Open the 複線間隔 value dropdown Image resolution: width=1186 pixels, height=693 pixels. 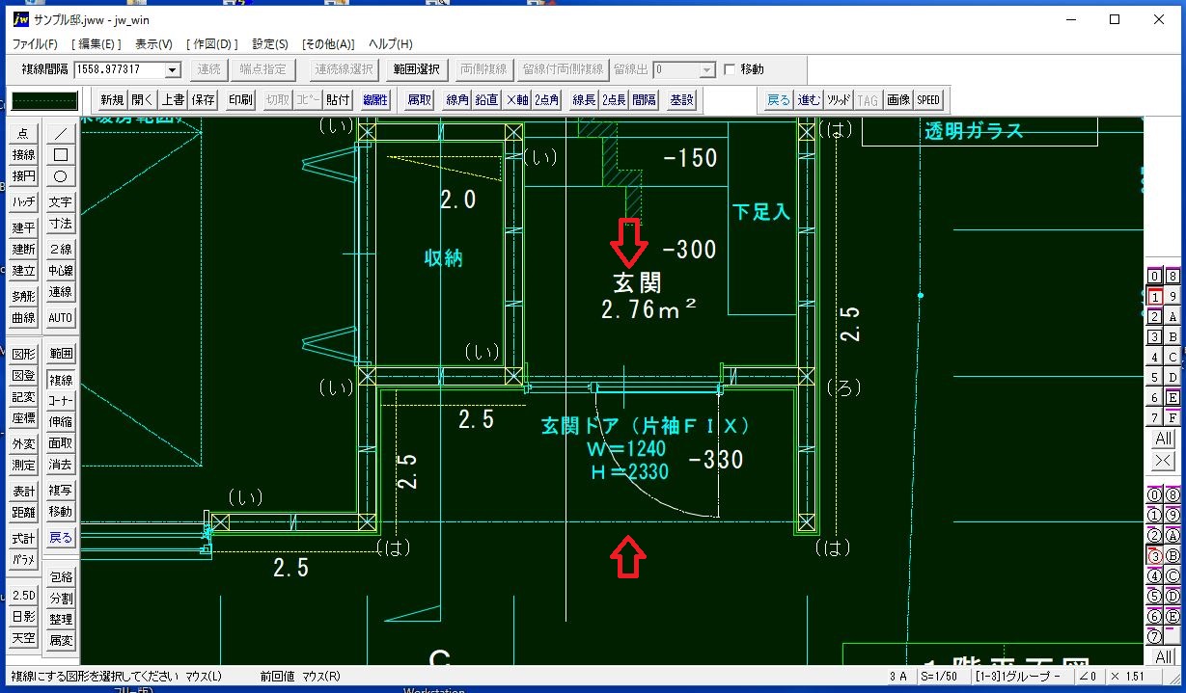[173, 69]
